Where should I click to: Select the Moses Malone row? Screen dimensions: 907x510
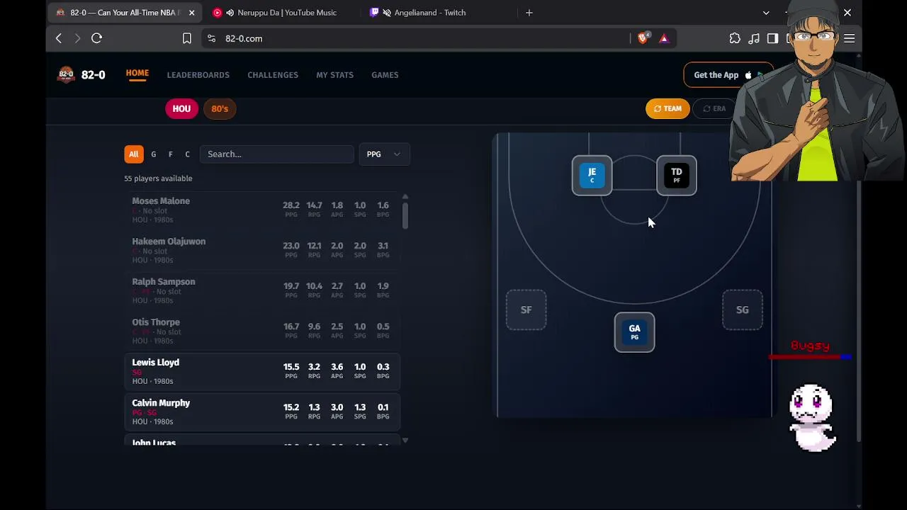[262, 210]
